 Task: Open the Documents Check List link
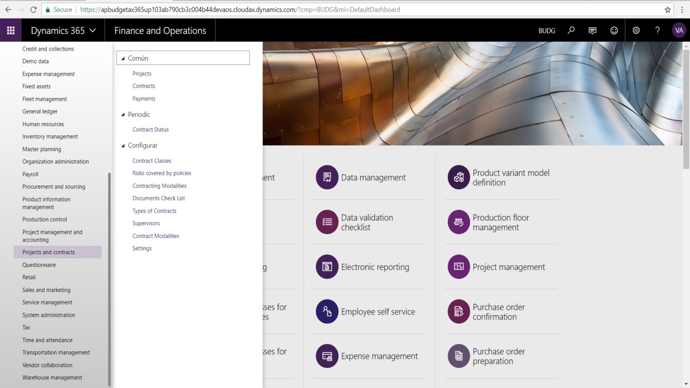point(158,198)
